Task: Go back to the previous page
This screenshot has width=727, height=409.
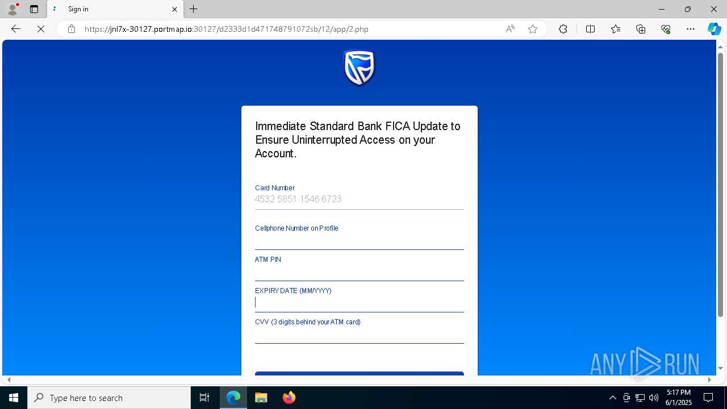Action: (x=16, y=29)
